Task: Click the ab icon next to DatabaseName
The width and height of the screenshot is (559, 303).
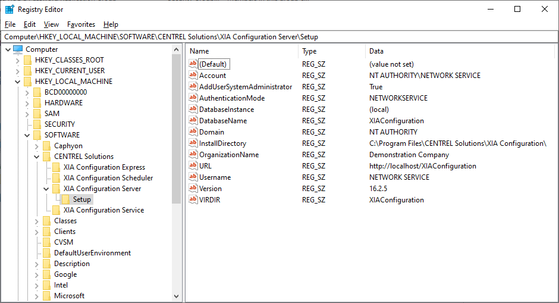Action: tap(193, 121)
